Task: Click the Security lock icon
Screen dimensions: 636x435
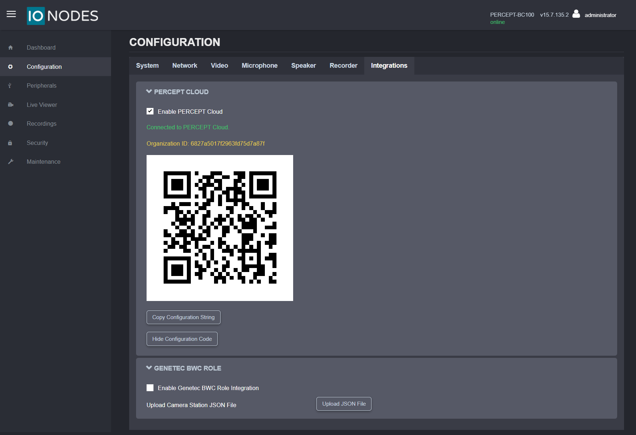Action: click(10, 143)
